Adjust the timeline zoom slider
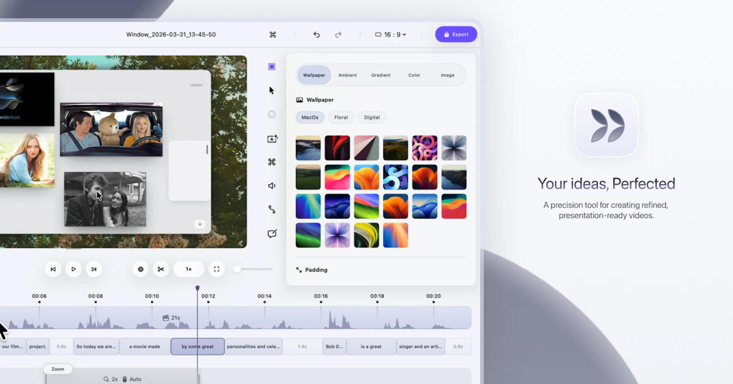Image resolution: width=733 pixels, height=384 pixels. click(x=253, y=269)
